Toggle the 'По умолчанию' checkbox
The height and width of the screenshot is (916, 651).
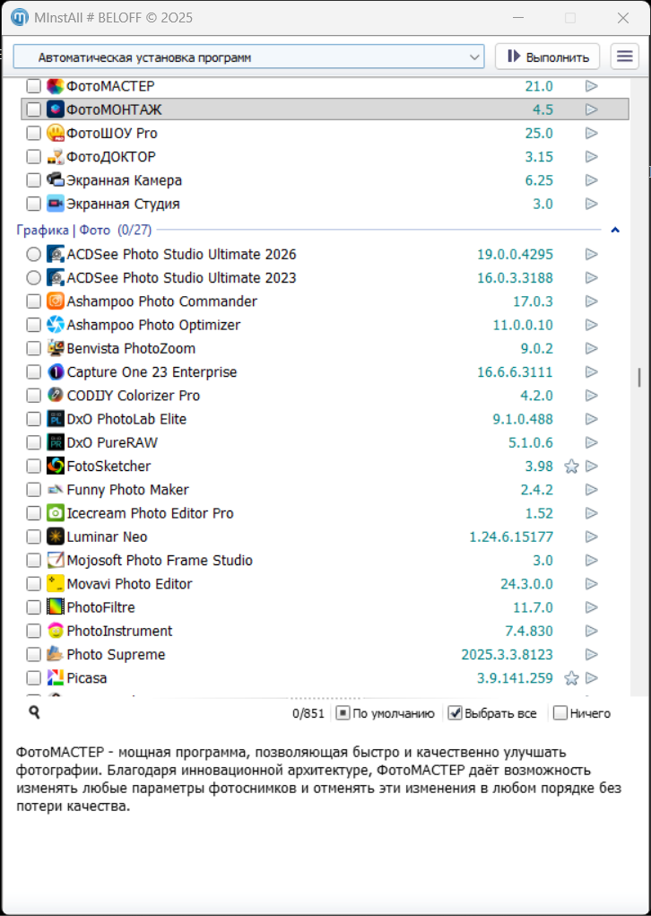pyautogui.click(x=343, y=713)
